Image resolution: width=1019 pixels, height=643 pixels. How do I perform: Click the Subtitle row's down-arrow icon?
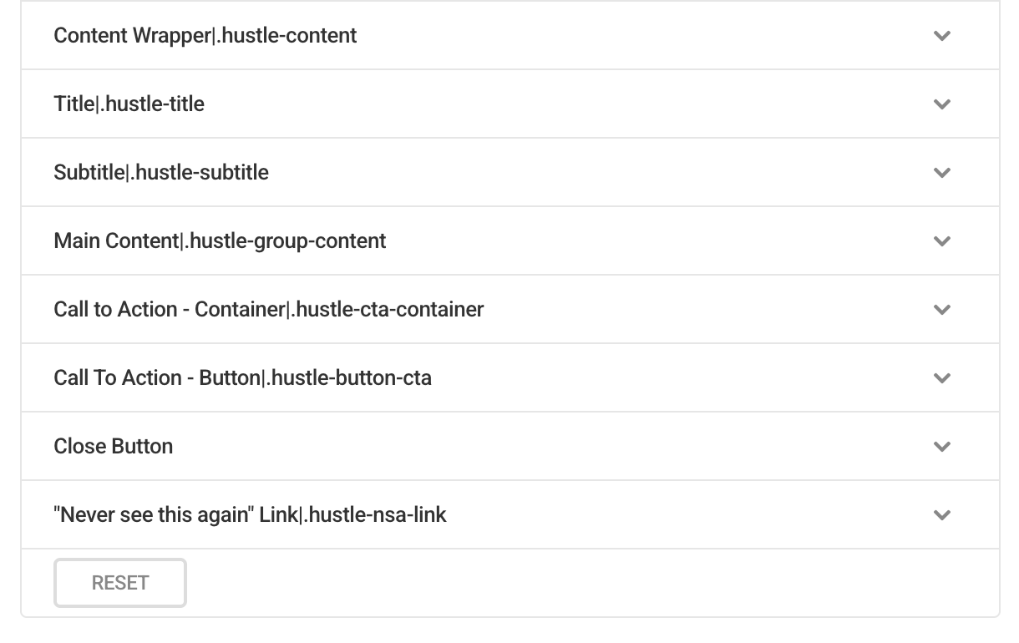(x=942, y=173)
